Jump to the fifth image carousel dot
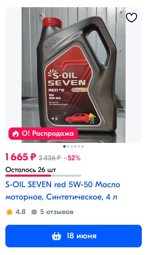Image resolution: width=150 pixels, height=255 pixels. (79, 146)
